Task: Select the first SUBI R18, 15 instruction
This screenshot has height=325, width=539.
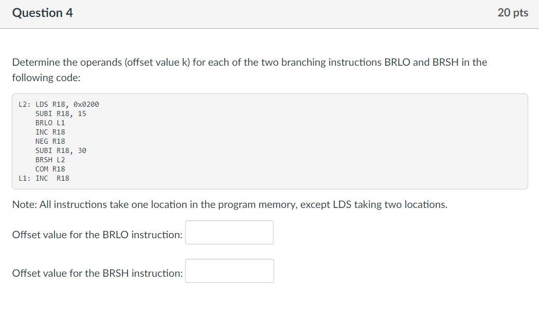Action: pos(61,113)
